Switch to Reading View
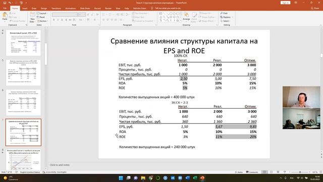 [278, 172]
